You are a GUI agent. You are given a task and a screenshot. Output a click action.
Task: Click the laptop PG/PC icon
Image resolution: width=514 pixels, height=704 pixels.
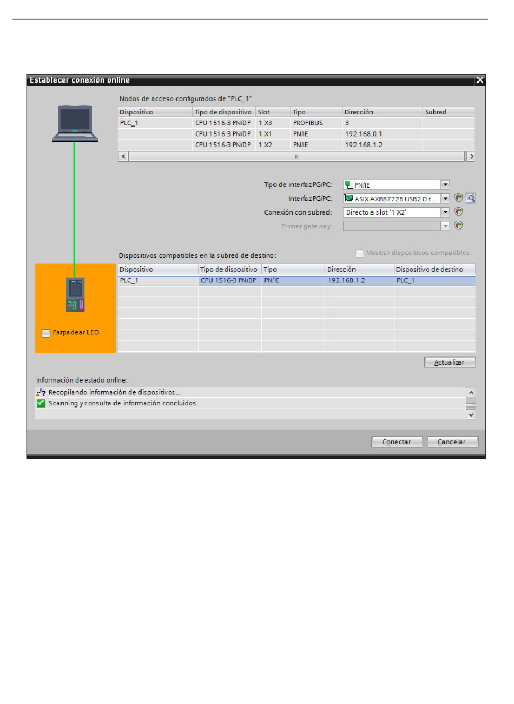[x=75, y=123]
